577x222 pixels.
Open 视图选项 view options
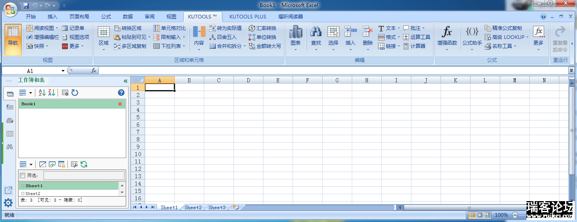(x=76, y=37)
